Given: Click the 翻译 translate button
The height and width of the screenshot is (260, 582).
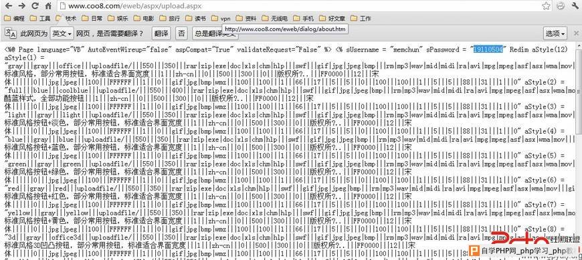Looking at the screenshot, I should 161,33.
